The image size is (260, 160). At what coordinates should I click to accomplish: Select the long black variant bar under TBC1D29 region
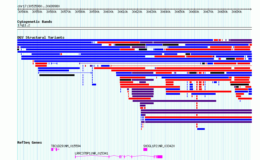[x=57, y=75]
